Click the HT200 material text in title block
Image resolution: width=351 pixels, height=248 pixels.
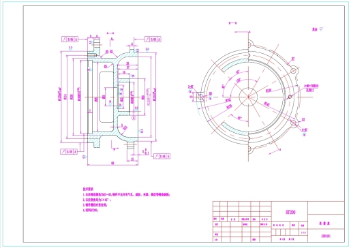pyautogui.click(x=290, y=212)
